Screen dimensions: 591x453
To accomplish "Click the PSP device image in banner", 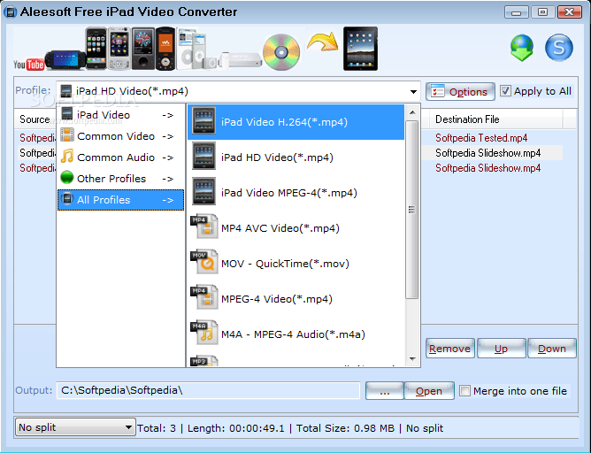I will point(65,60).
